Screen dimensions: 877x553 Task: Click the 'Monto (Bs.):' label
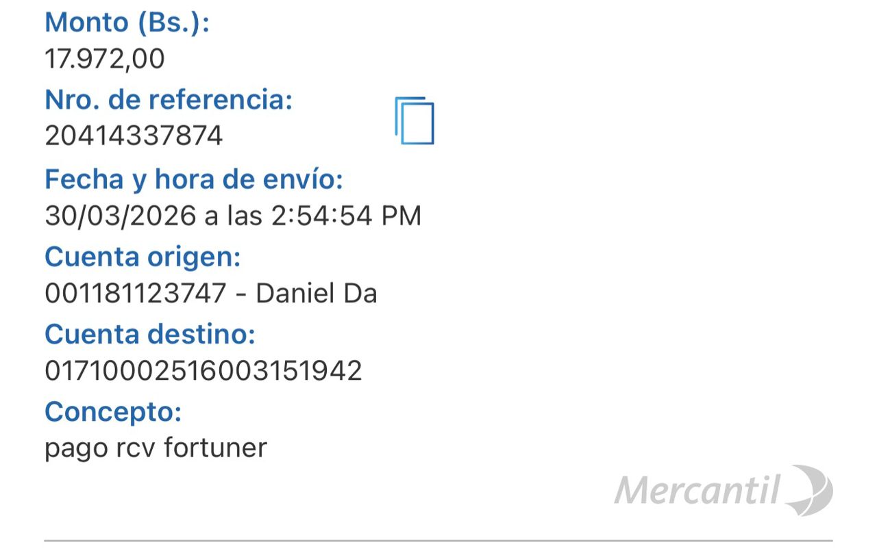127,23
